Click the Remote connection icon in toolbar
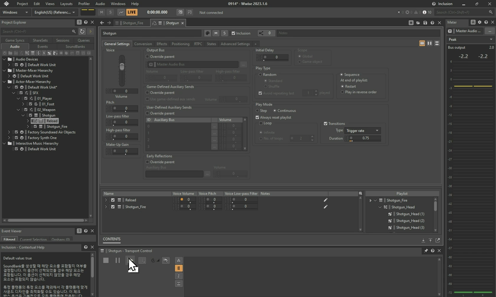The height and width of the screenshot is (297, 496). 180,12
